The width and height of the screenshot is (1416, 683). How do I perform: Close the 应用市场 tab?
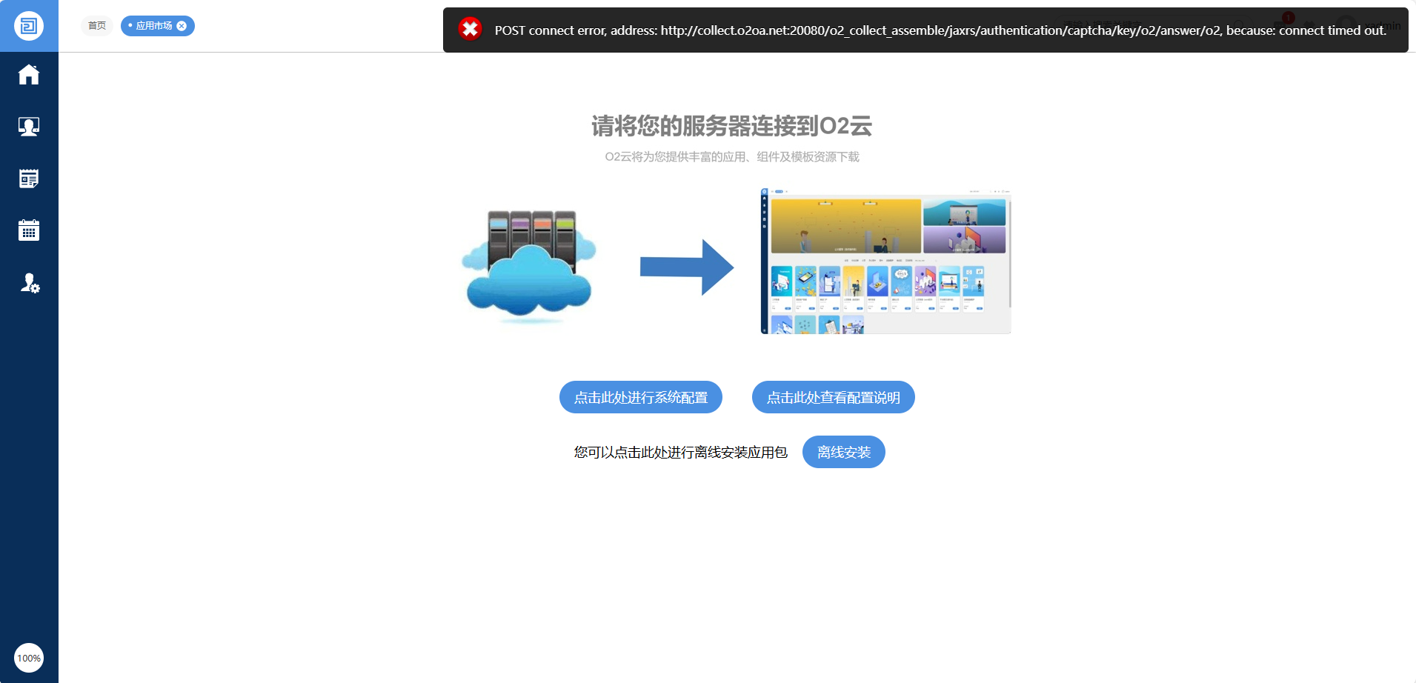pos(182,26)
